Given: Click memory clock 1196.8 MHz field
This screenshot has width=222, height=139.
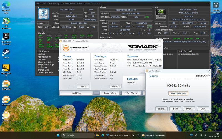Looking at the screenshot, I should coord(114,26).
